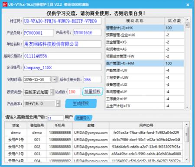
Task: Select user row 云用户1号
Action: (94, 139)
